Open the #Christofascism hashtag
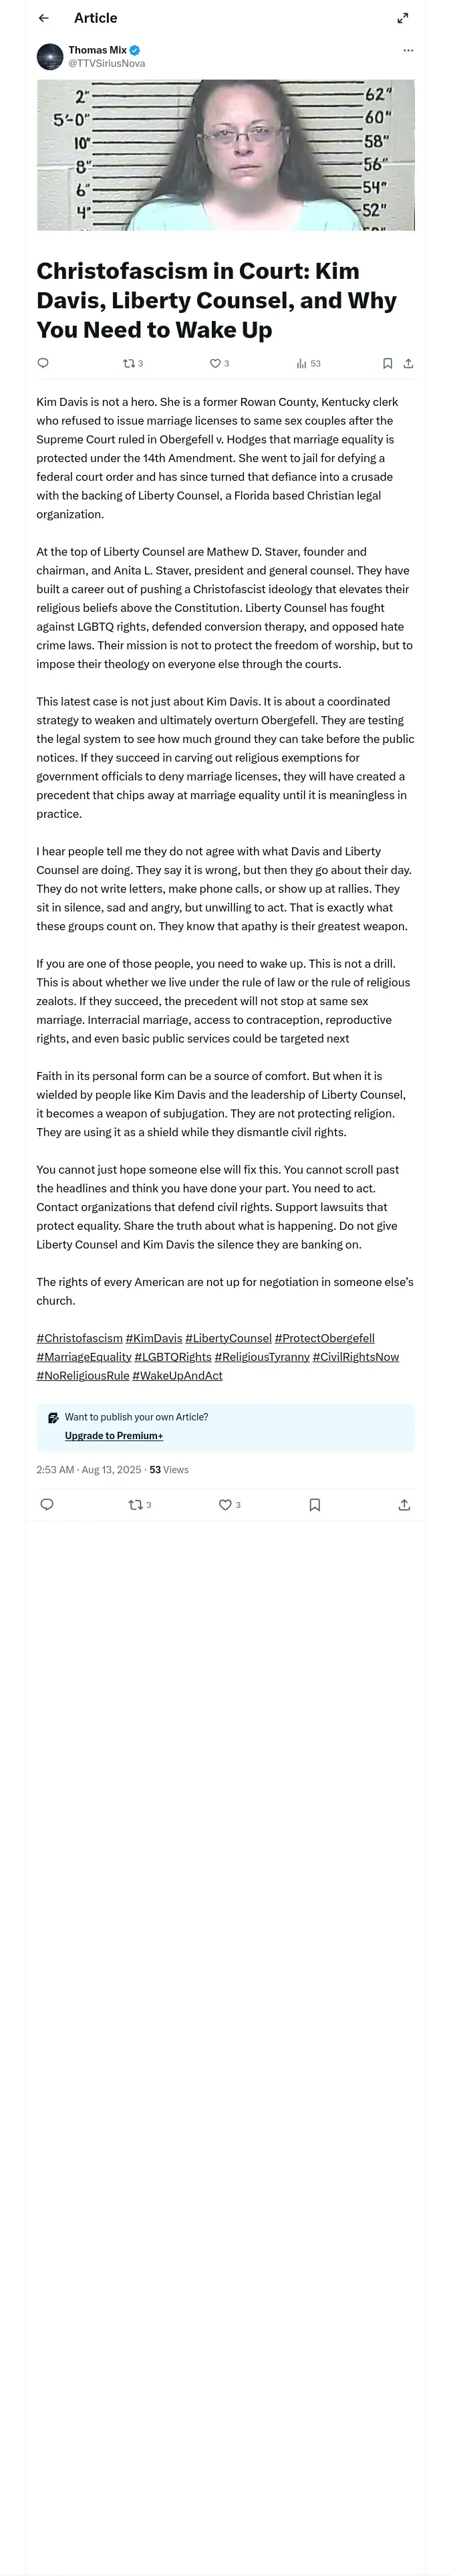This screenshot has width=451, height=2576. point(79,1338)
